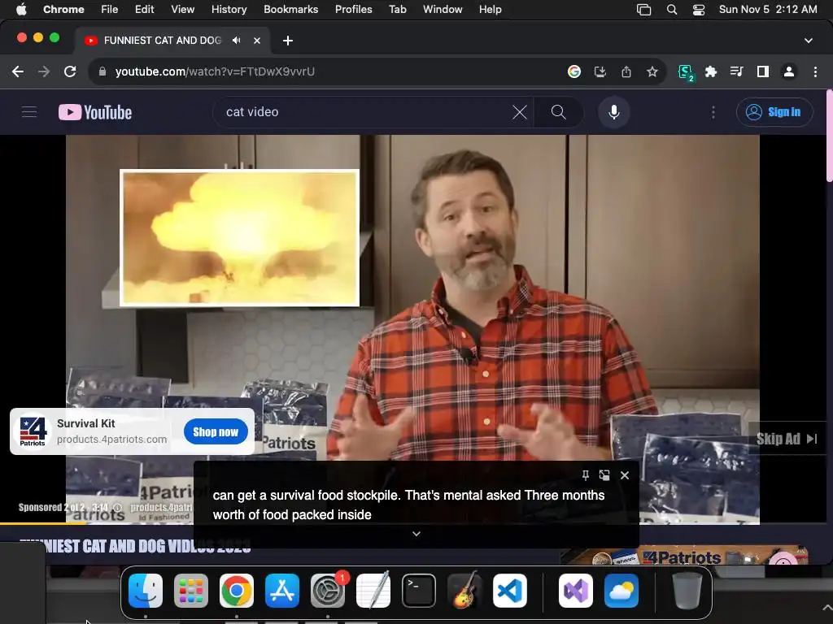Skip the advertisement with Skip Ad
The width and height of the screenshot is (833, 624).
(x=787, y=439)
